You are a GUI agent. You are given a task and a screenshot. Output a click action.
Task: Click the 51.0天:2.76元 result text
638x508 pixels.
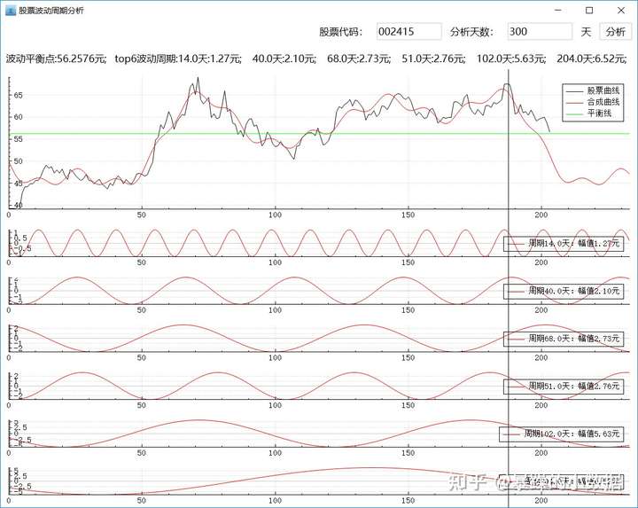point(433,59)
